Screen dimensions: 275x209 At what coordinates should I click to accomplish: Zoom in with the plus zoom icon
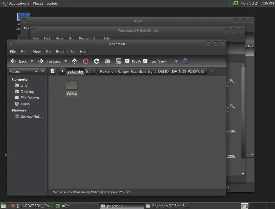pyautogui.click(x=145, y=61)
